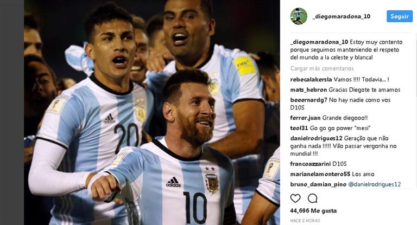This screenshot has height=225, width=417.
Task: Click the posted photo of the players
Action: coord(152,112)
